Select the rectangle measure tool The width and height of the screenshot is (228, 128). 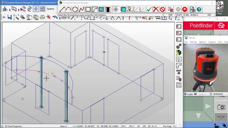point(88,10)
